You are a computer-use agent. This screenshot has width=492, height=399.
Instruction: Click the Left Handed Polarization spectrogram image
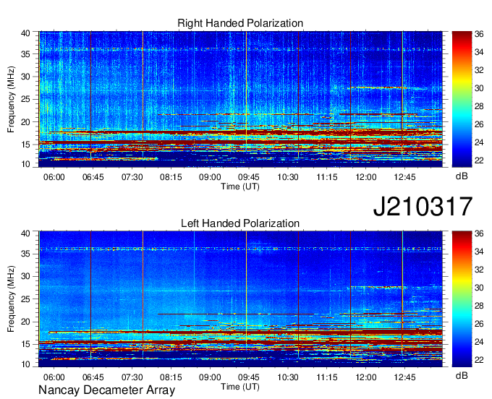(240, 299)
